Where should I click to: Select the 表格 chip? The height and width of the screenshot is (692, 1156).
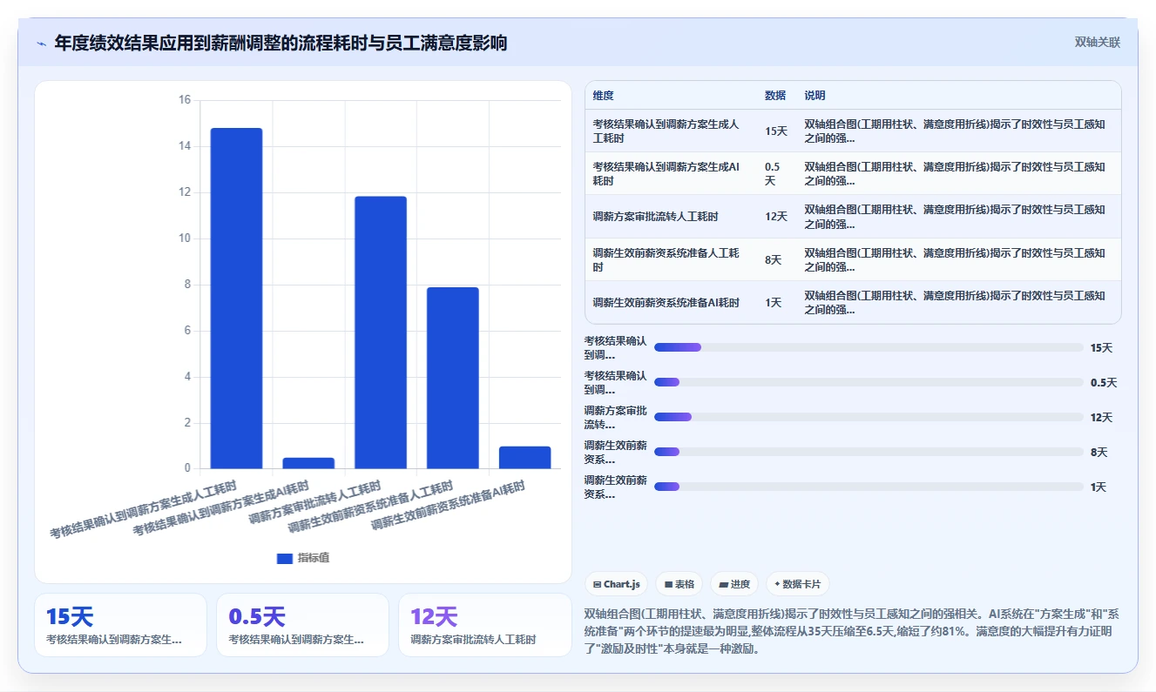click(679, 584)
